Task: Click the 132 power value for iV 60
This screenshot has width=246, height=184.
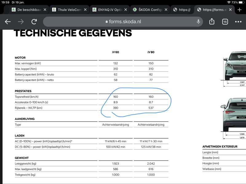Action: tap(116, 63)
